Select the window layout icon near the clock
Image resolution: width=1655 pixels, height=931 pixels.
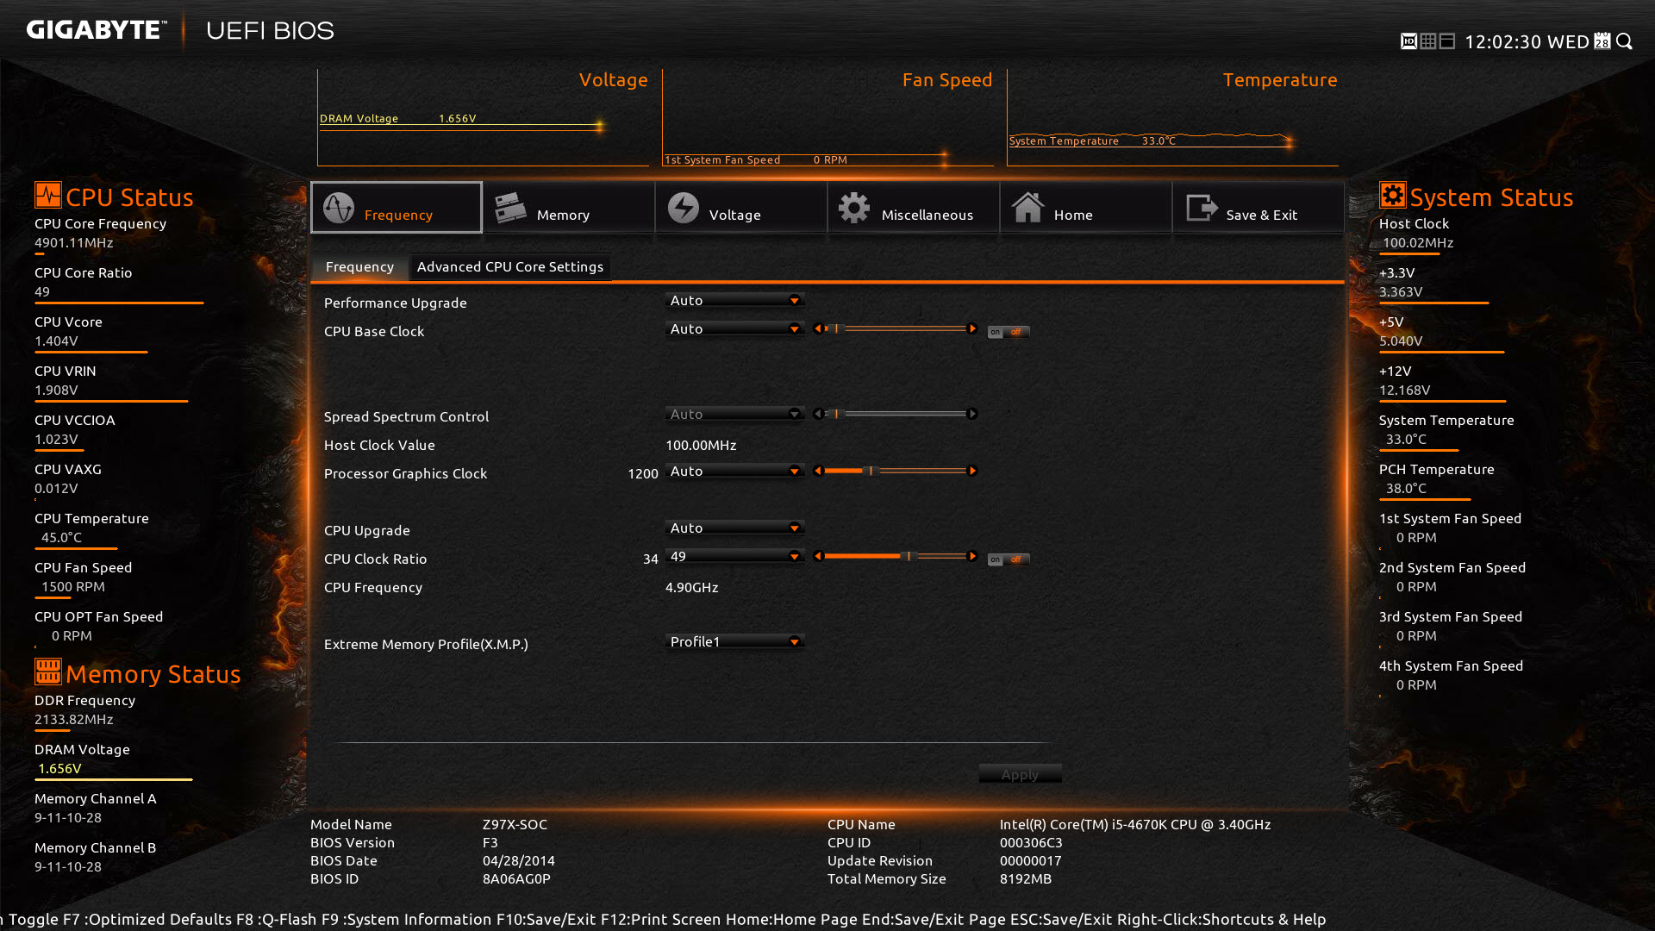[1447, 41]
